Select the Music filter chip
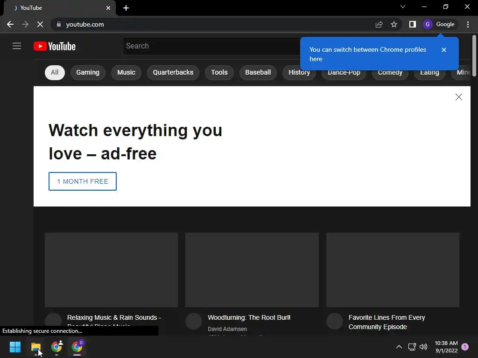The width and height of the screenshot is (478, 358). [x=126, y=72]
